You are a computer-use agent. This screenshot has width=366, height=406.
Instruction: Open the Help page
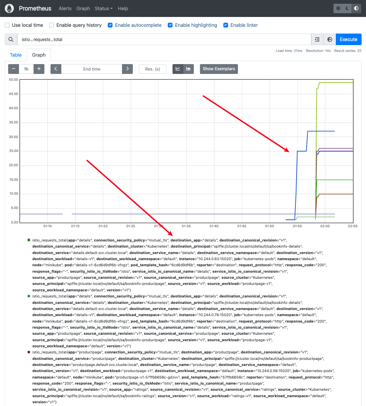[123, 8]
